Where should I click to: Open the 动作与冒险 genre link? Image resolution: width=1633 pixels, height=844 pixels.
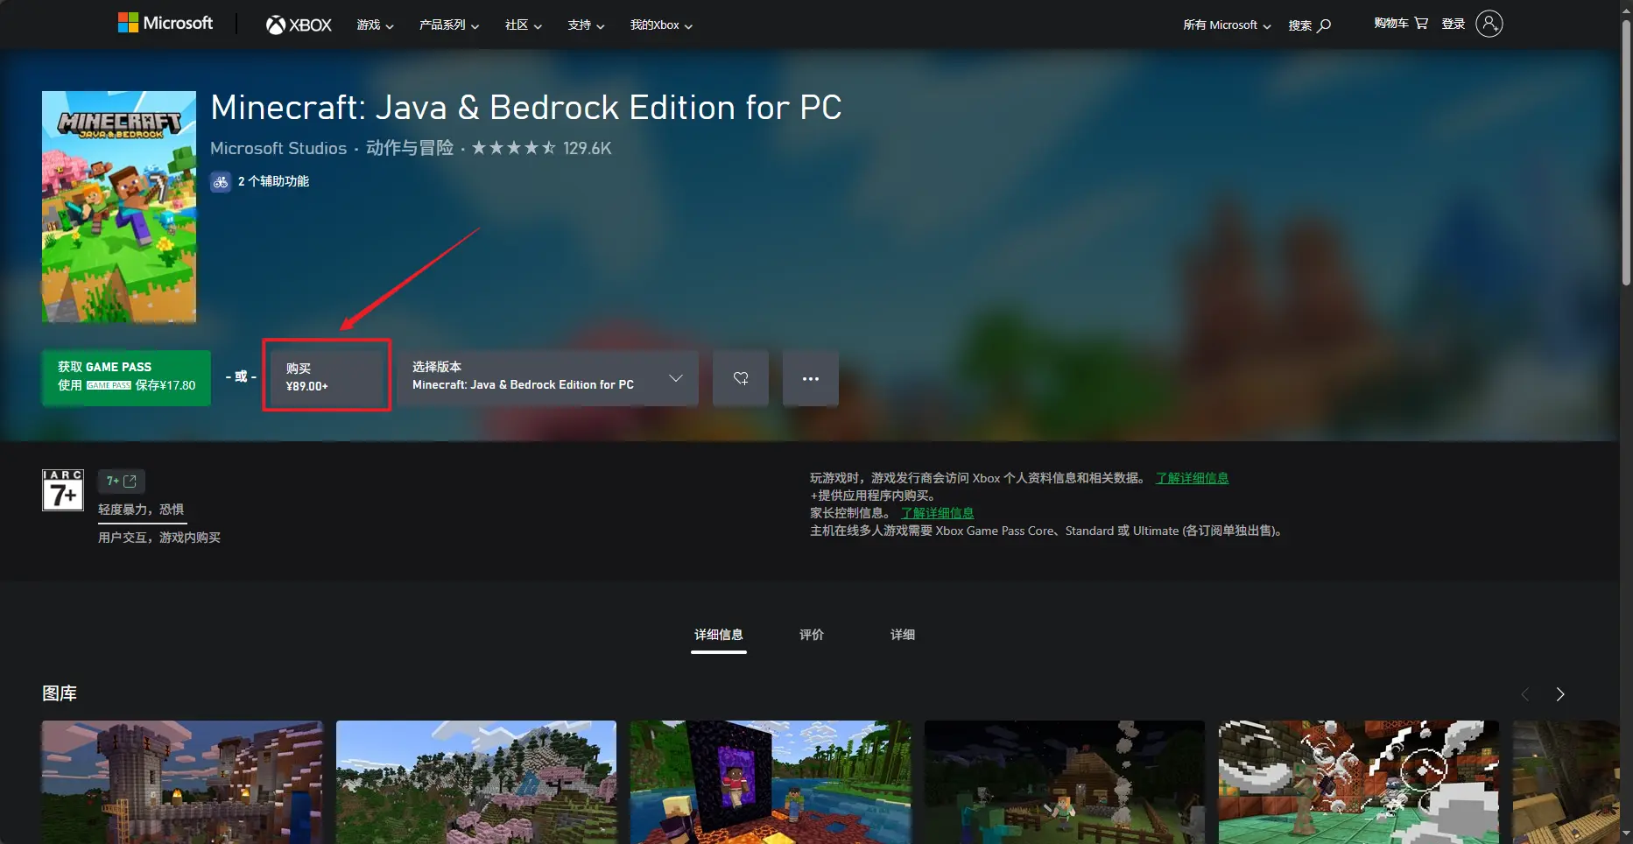[x=410, y=148]
